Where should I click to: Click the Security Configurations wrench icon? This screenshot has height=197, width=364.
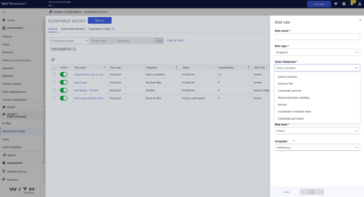tap(4, 114)
